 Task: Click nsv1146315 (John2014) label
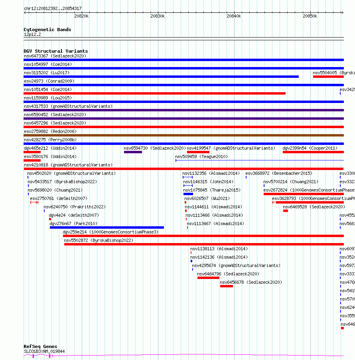208,182
